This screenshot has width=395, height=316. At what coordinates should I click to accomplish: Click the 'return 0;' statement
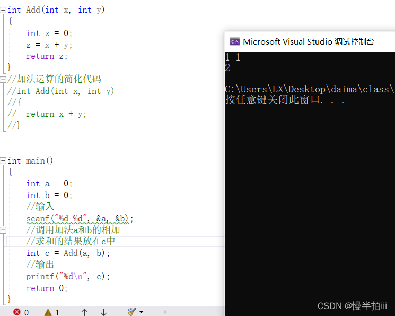tap(47, 288)
